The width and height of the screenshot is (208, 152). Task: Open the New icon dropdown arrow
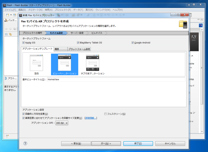click(11, 15)
